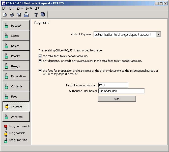The height and width of the screenshot is (152, 169).
Task: Toggle priority document fees checkbox
Action: click(x=40, y=71)
